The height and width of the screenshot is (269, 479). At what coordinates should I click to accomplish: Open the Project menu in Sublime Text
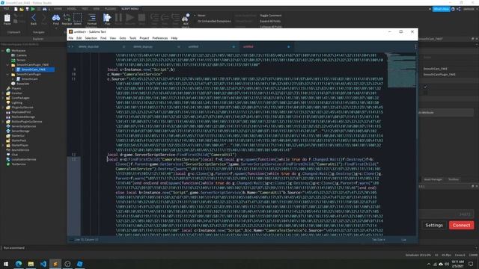[x=144, y=38]
